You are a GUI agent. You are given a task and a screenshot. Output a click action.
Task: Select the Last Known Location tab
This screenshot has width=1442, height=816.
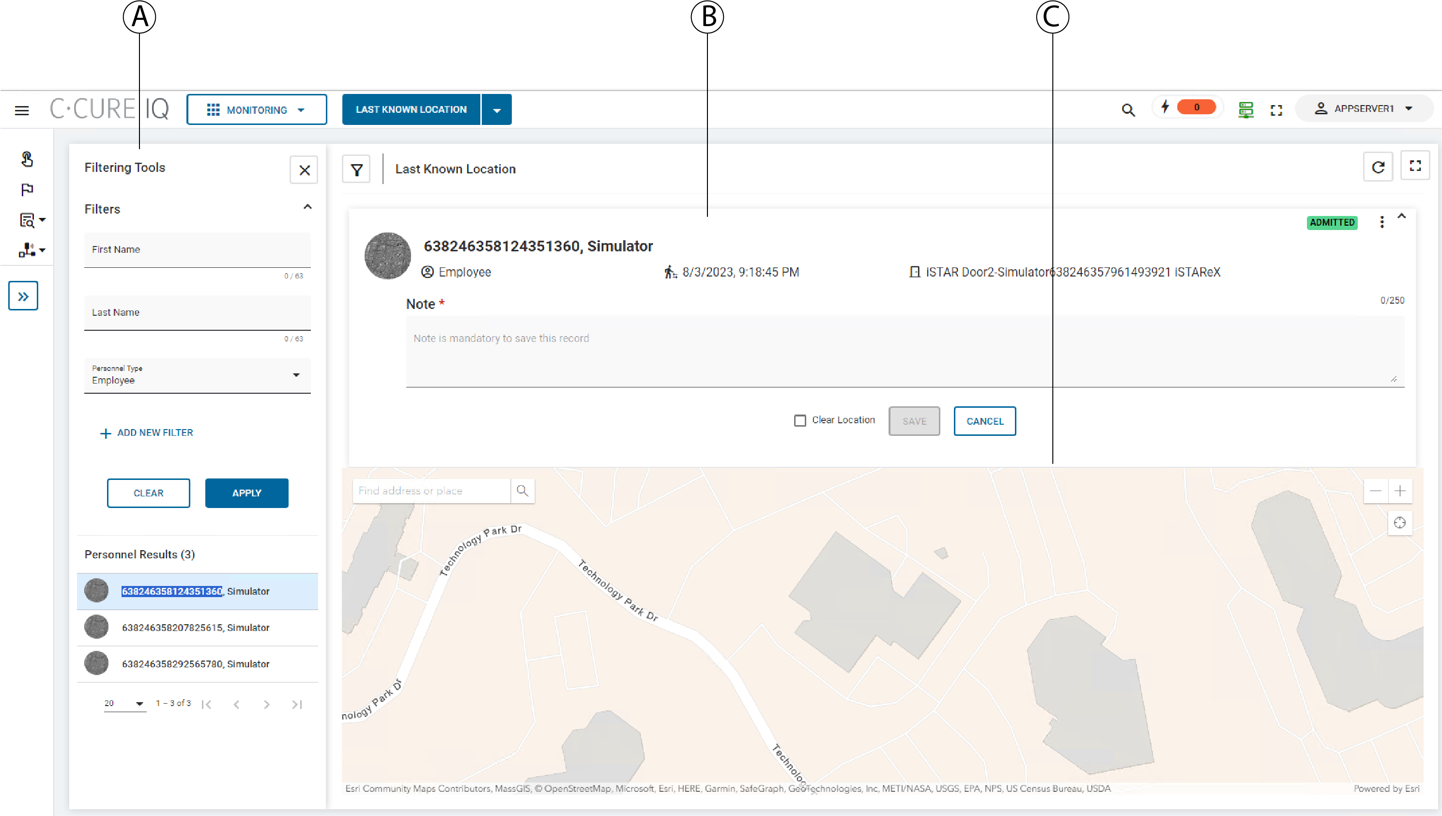[x=411, y=110]
